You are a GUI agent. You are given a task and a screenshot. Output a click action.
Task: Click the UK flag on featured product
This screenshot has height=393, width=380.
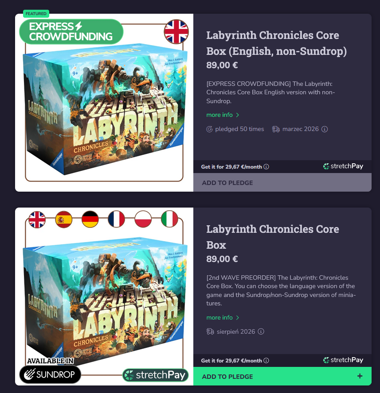tap(176, 31)
